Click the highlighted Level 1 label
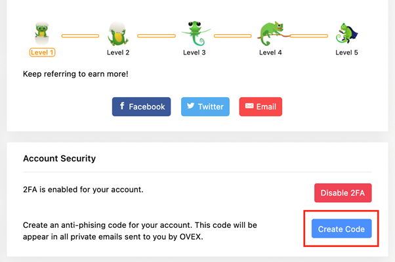Screen dimensions: 395x262 (42, 53)
